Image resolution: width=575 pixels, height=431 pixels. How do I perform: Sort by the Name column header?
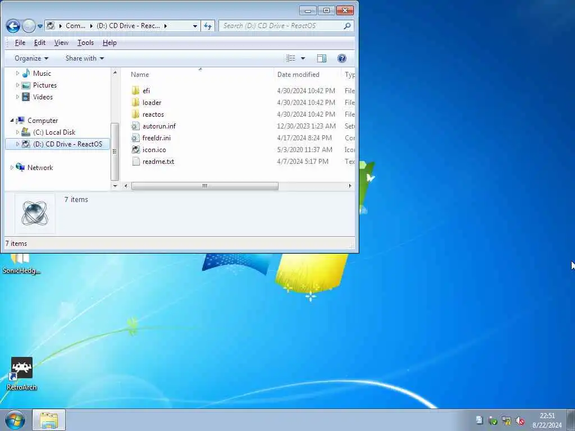(x=140, y=75)
